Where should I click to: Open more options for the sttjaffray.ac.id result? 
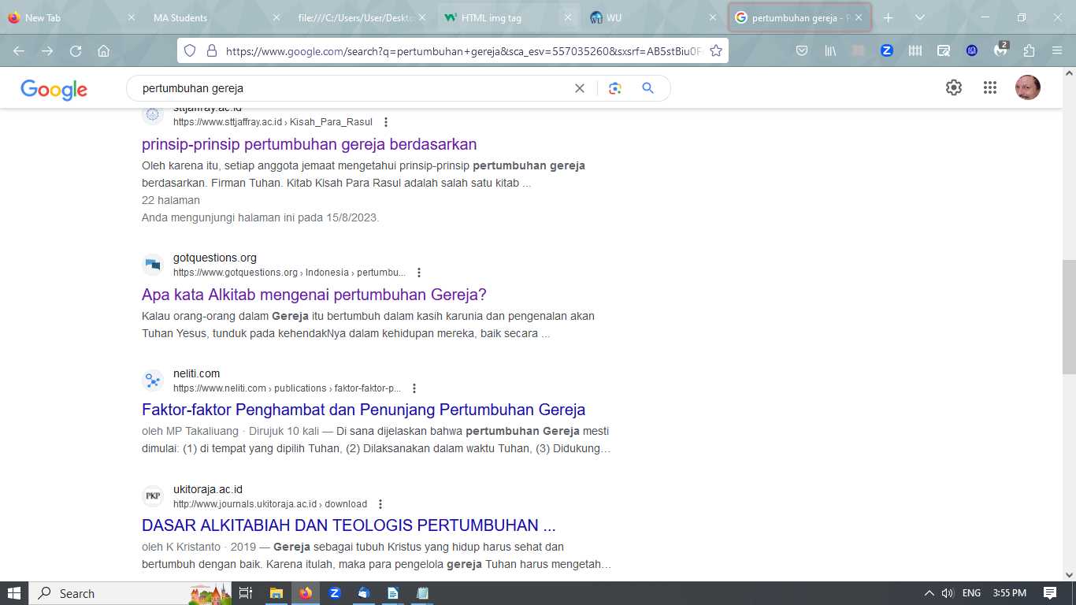386,122
